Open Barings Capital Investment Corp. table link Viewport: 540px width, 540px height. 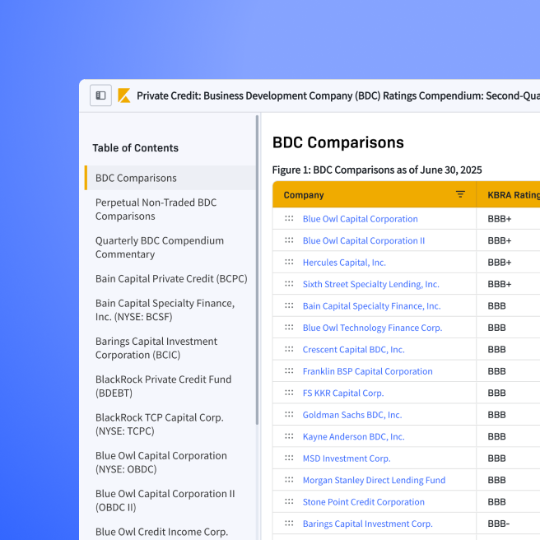(x=367, y=524)
